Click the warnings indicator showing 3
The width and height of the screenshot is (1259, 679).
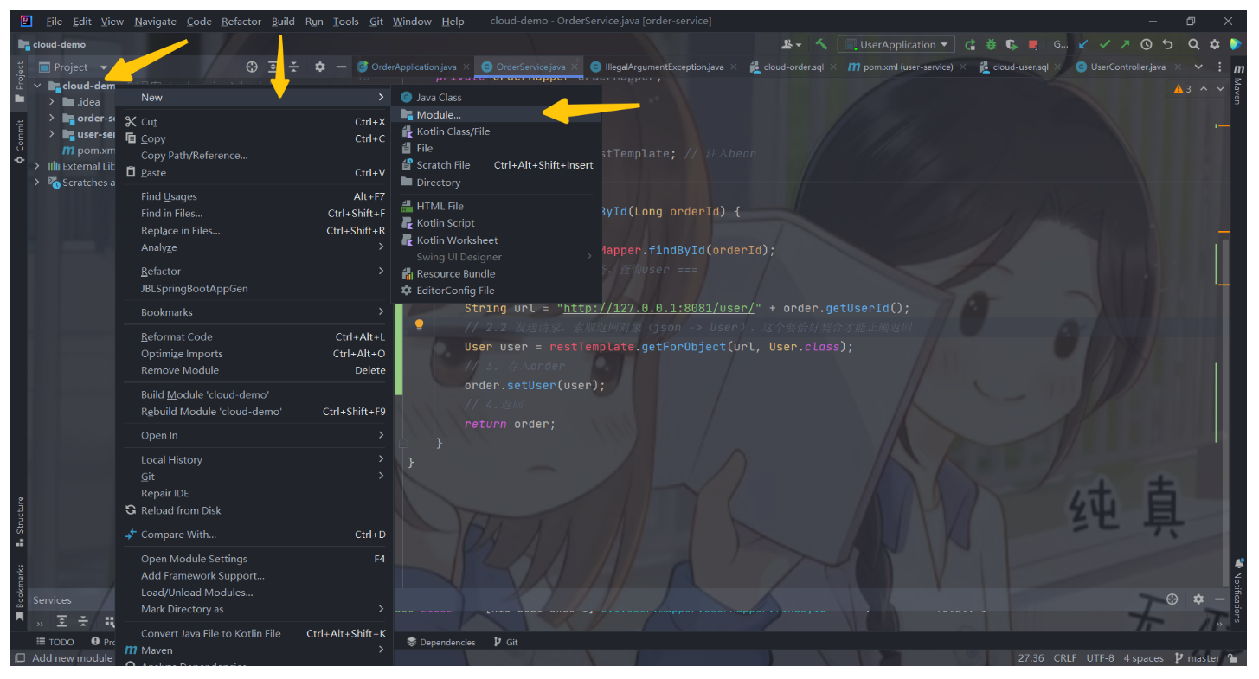(1183, 88)
